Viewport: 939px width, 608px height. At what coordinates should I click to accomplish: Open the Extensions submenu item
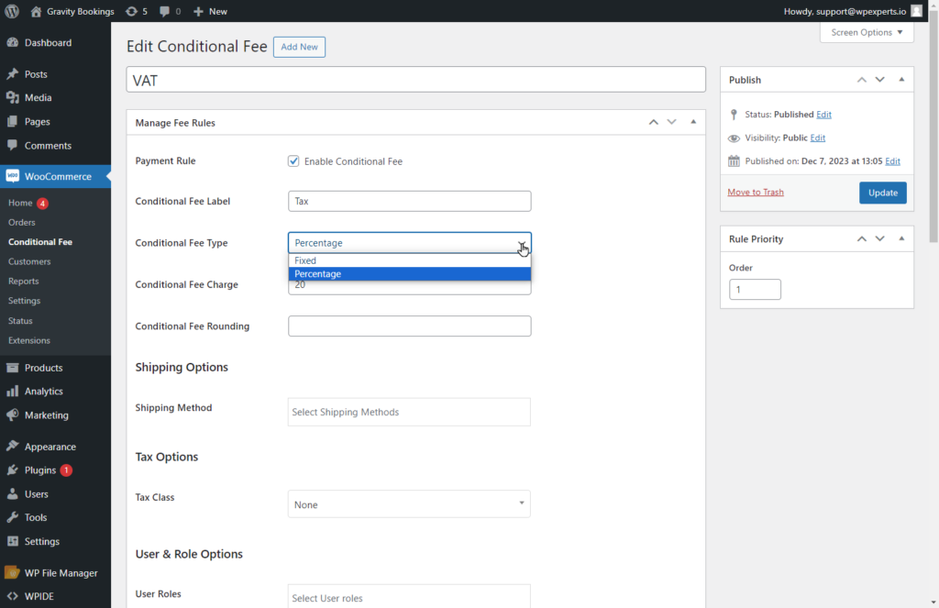point(29,340)
